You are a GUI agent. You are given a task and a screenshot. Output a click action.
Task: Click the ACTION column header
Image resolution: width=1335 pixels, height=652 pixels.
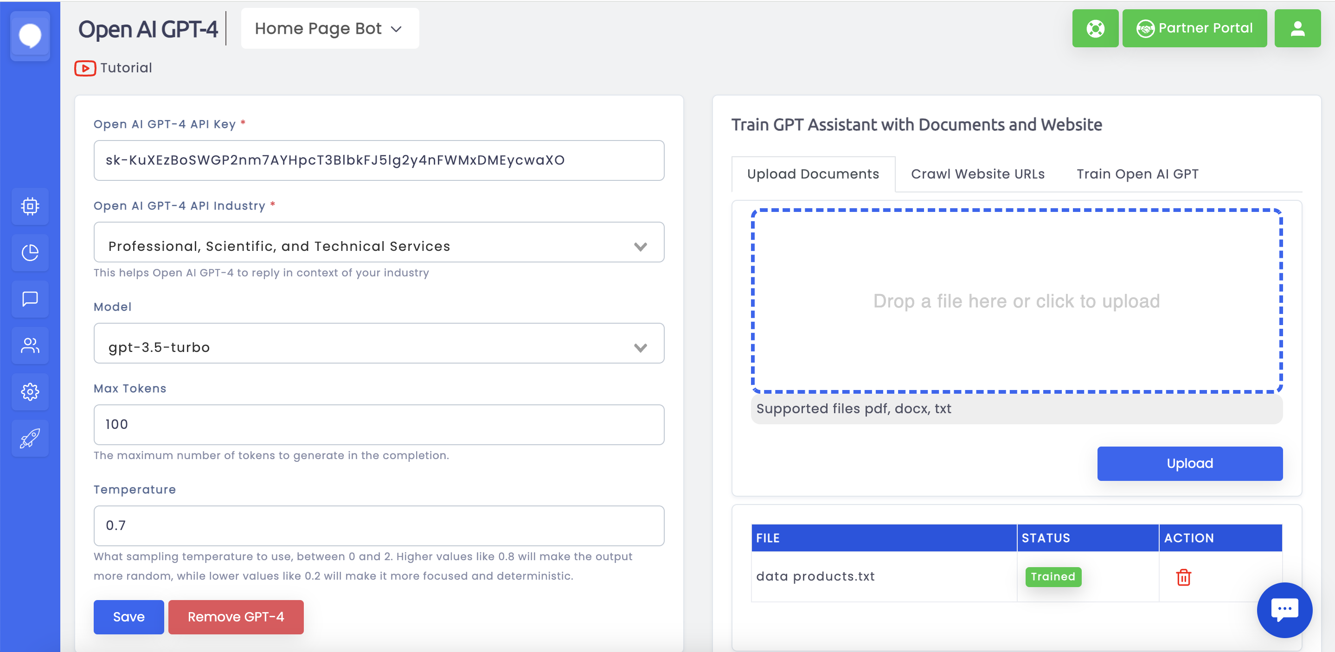click(x=1220, y=538)
